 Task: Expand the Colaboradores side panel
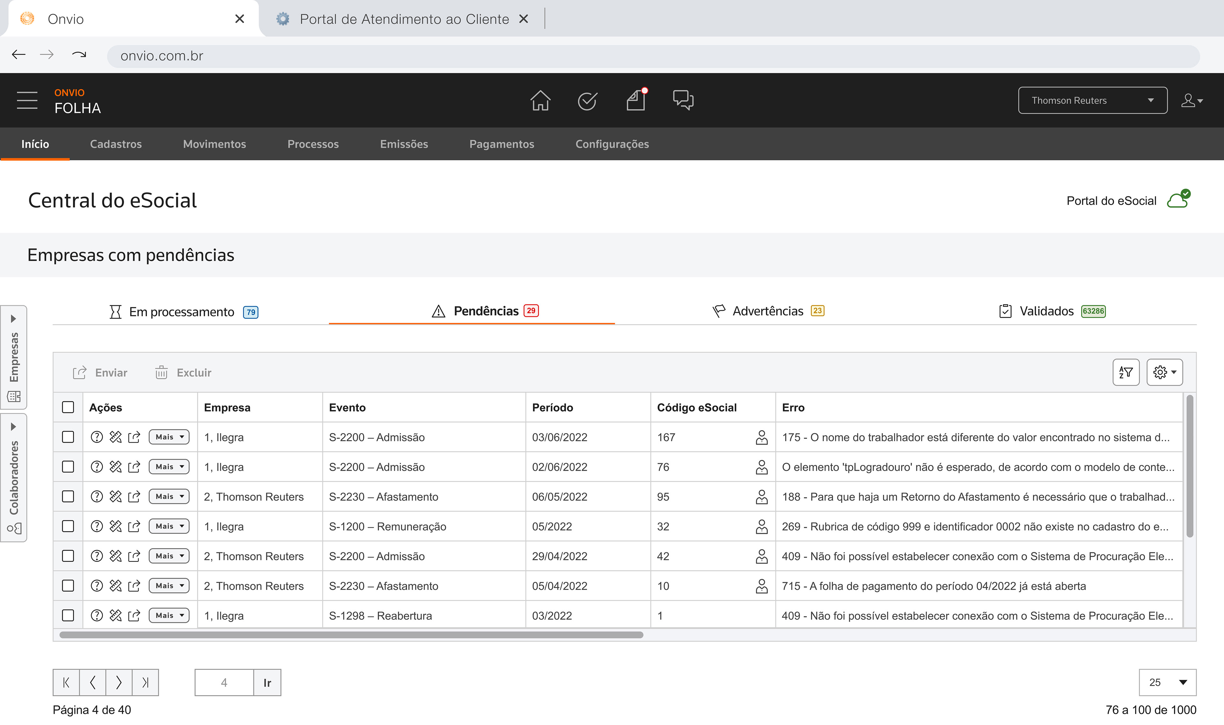point(14,478)
